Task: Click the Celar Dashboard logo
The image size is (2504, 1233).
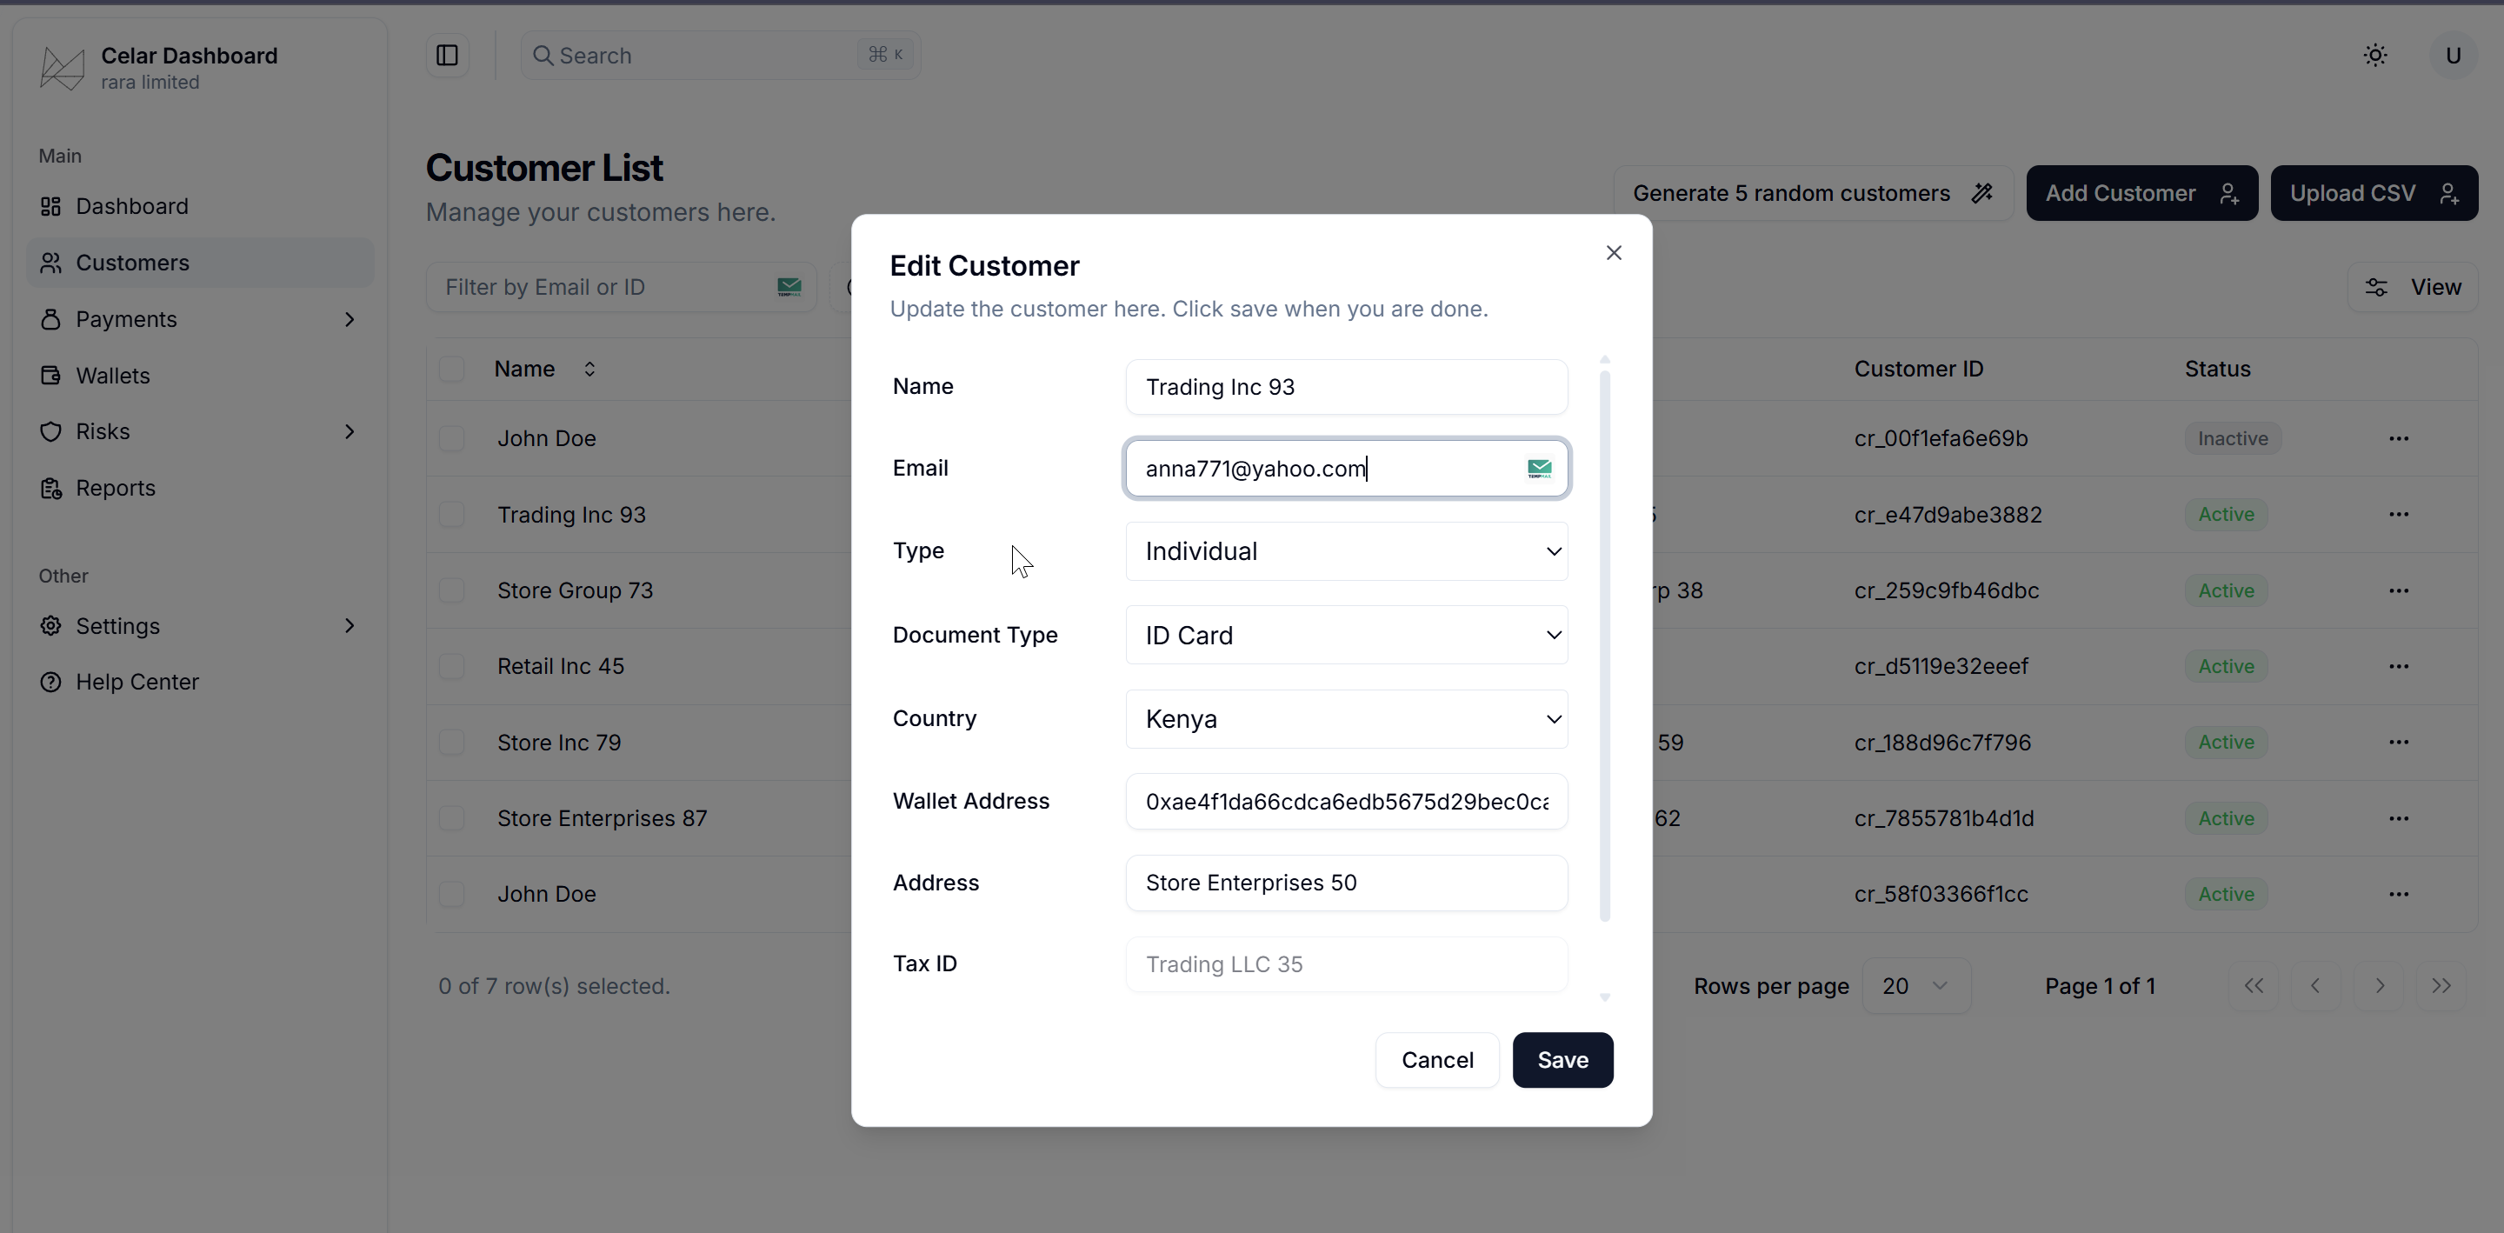Action: coord(63,68)
